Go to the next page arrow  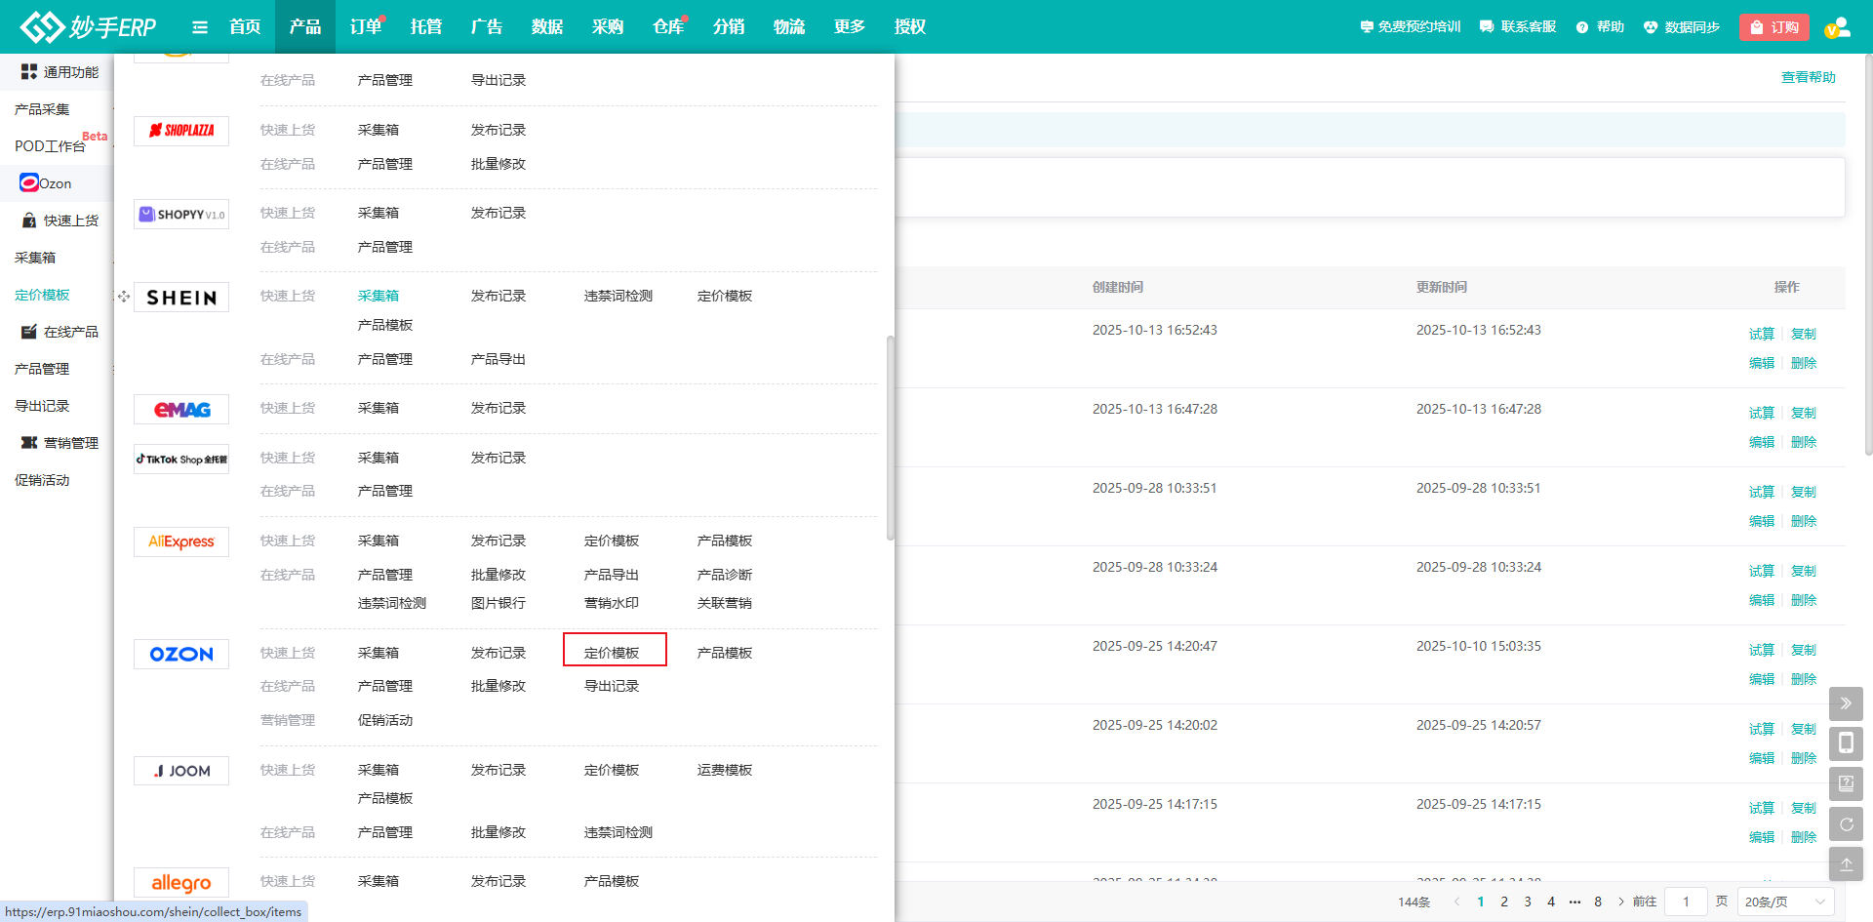click(x=1621, y=902)
